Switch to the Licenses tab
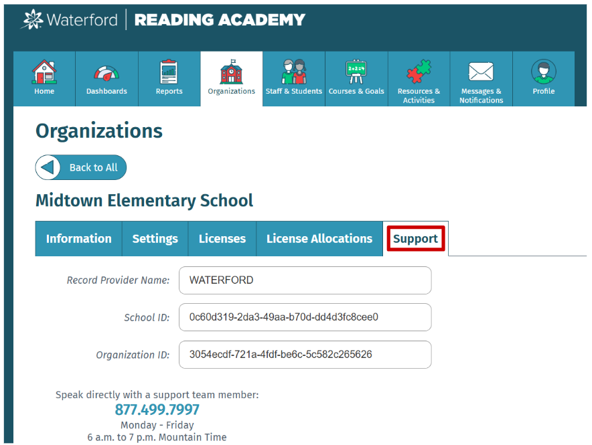 (x=222, y=239)
